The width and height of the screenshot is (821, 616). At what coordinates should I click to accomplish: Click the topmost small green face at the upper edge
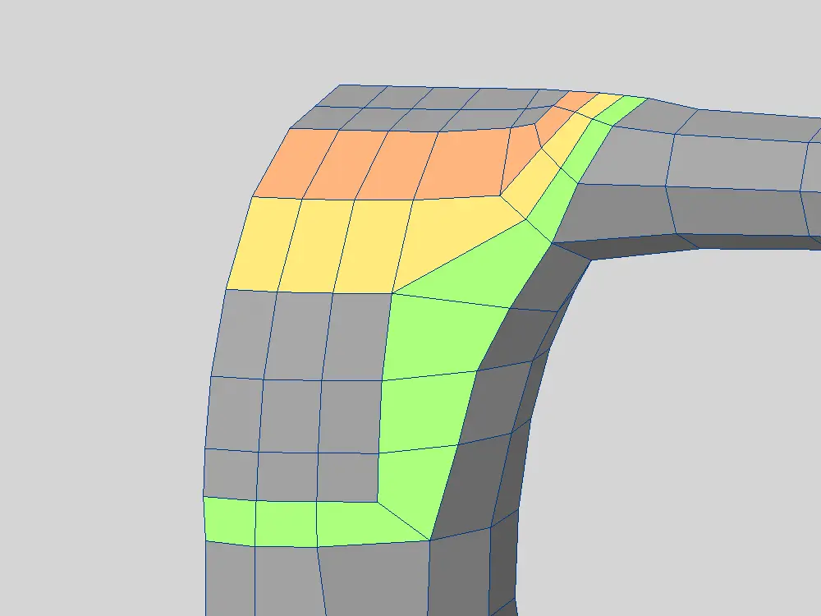click(x=626, y=107)
